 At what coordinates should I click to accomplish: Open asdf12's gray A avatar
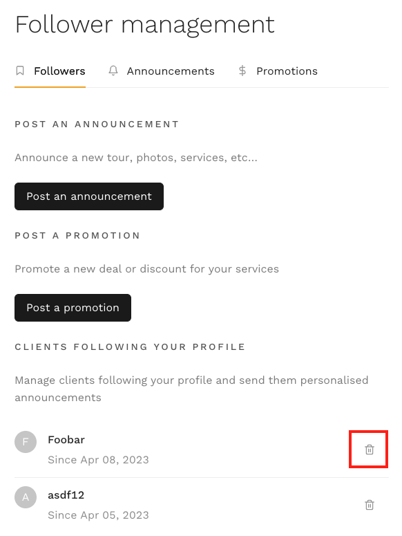click(x=26, y=497)
